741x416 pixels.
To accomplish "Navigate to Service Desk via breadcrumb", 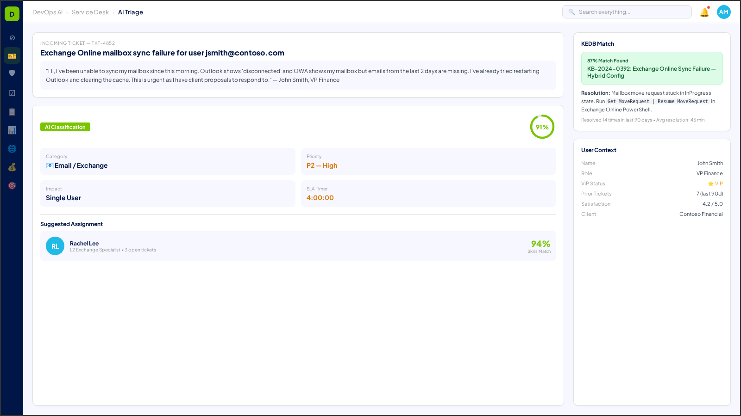I will (x=90, y=12).
